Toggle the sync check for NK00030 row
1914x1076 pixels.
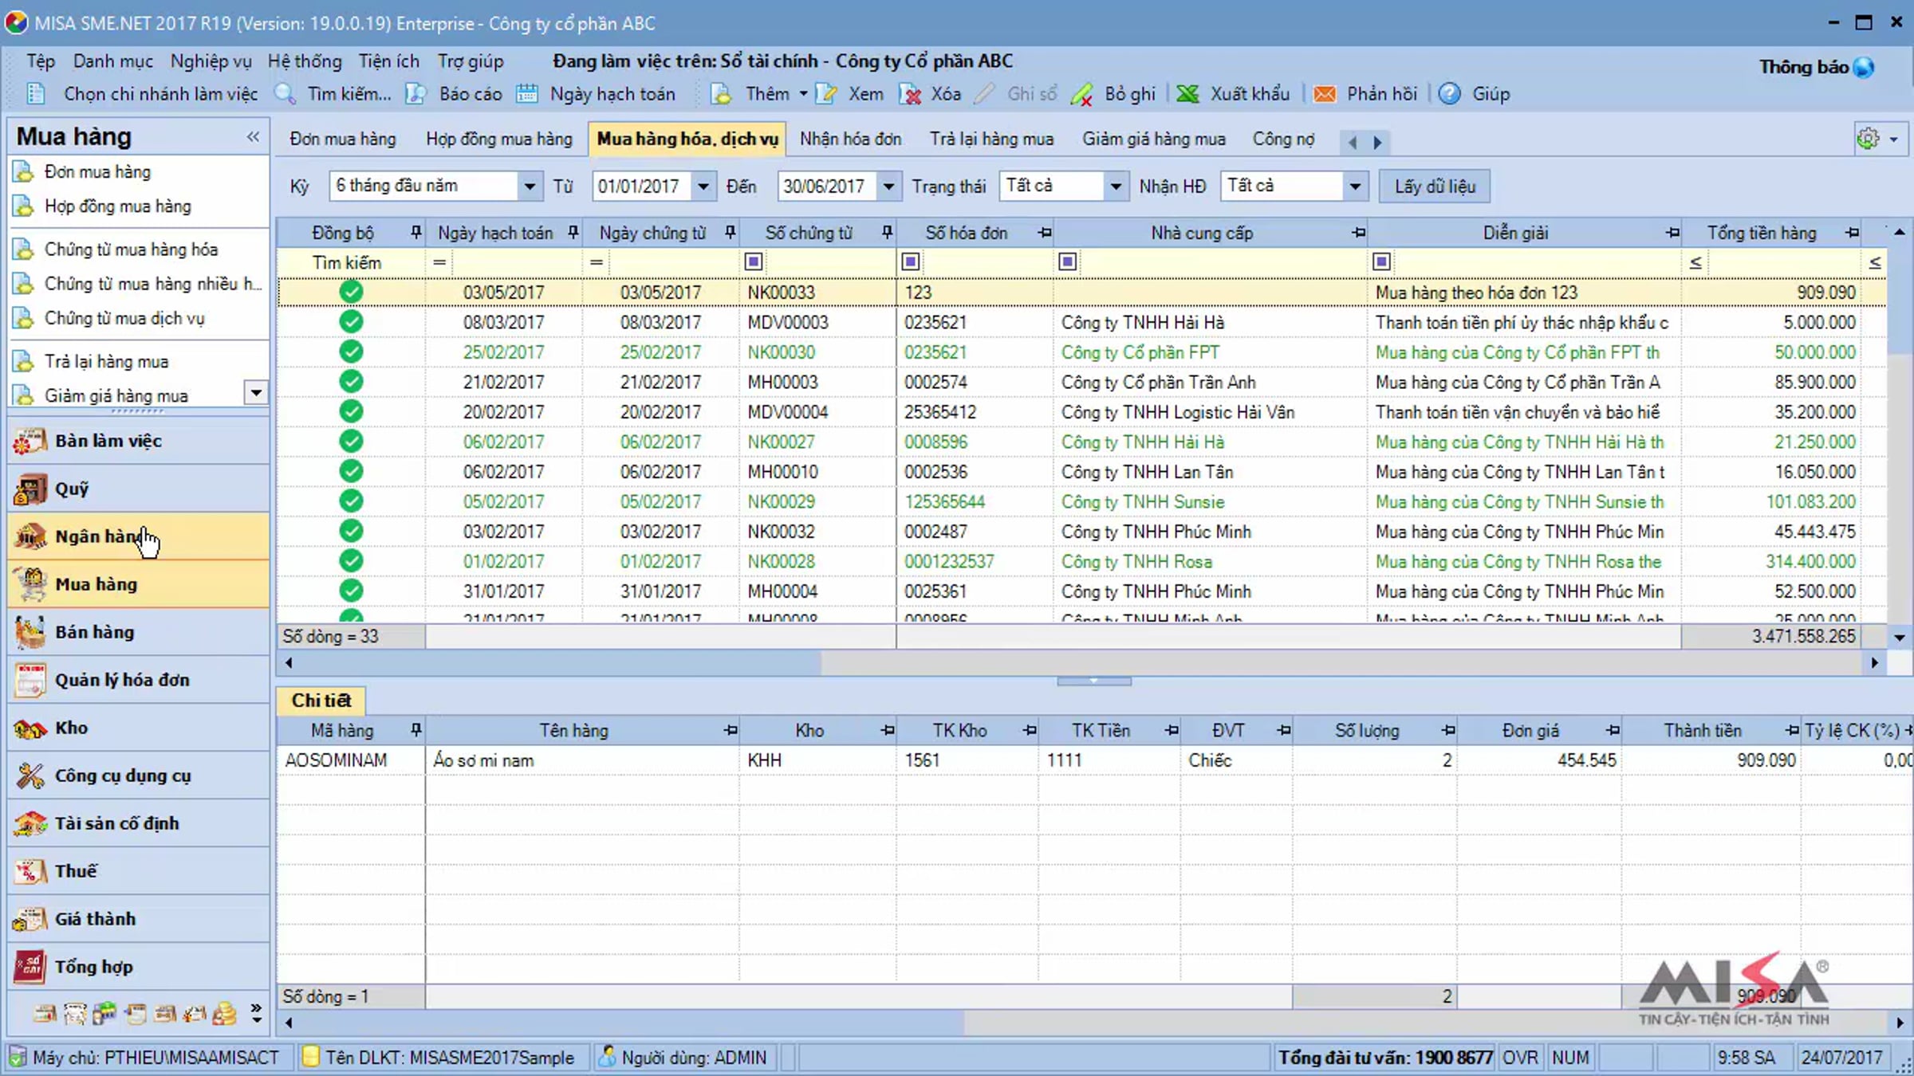point(351,352)
